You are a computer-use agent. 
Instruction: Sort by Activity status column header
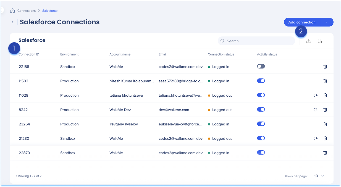[x=267, y=54]
